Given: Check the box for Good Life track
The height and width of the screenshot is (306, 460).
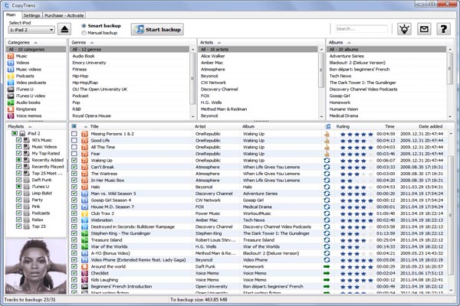Looking at the screenshot, I should pyautogui.click(x=74, y=140).
